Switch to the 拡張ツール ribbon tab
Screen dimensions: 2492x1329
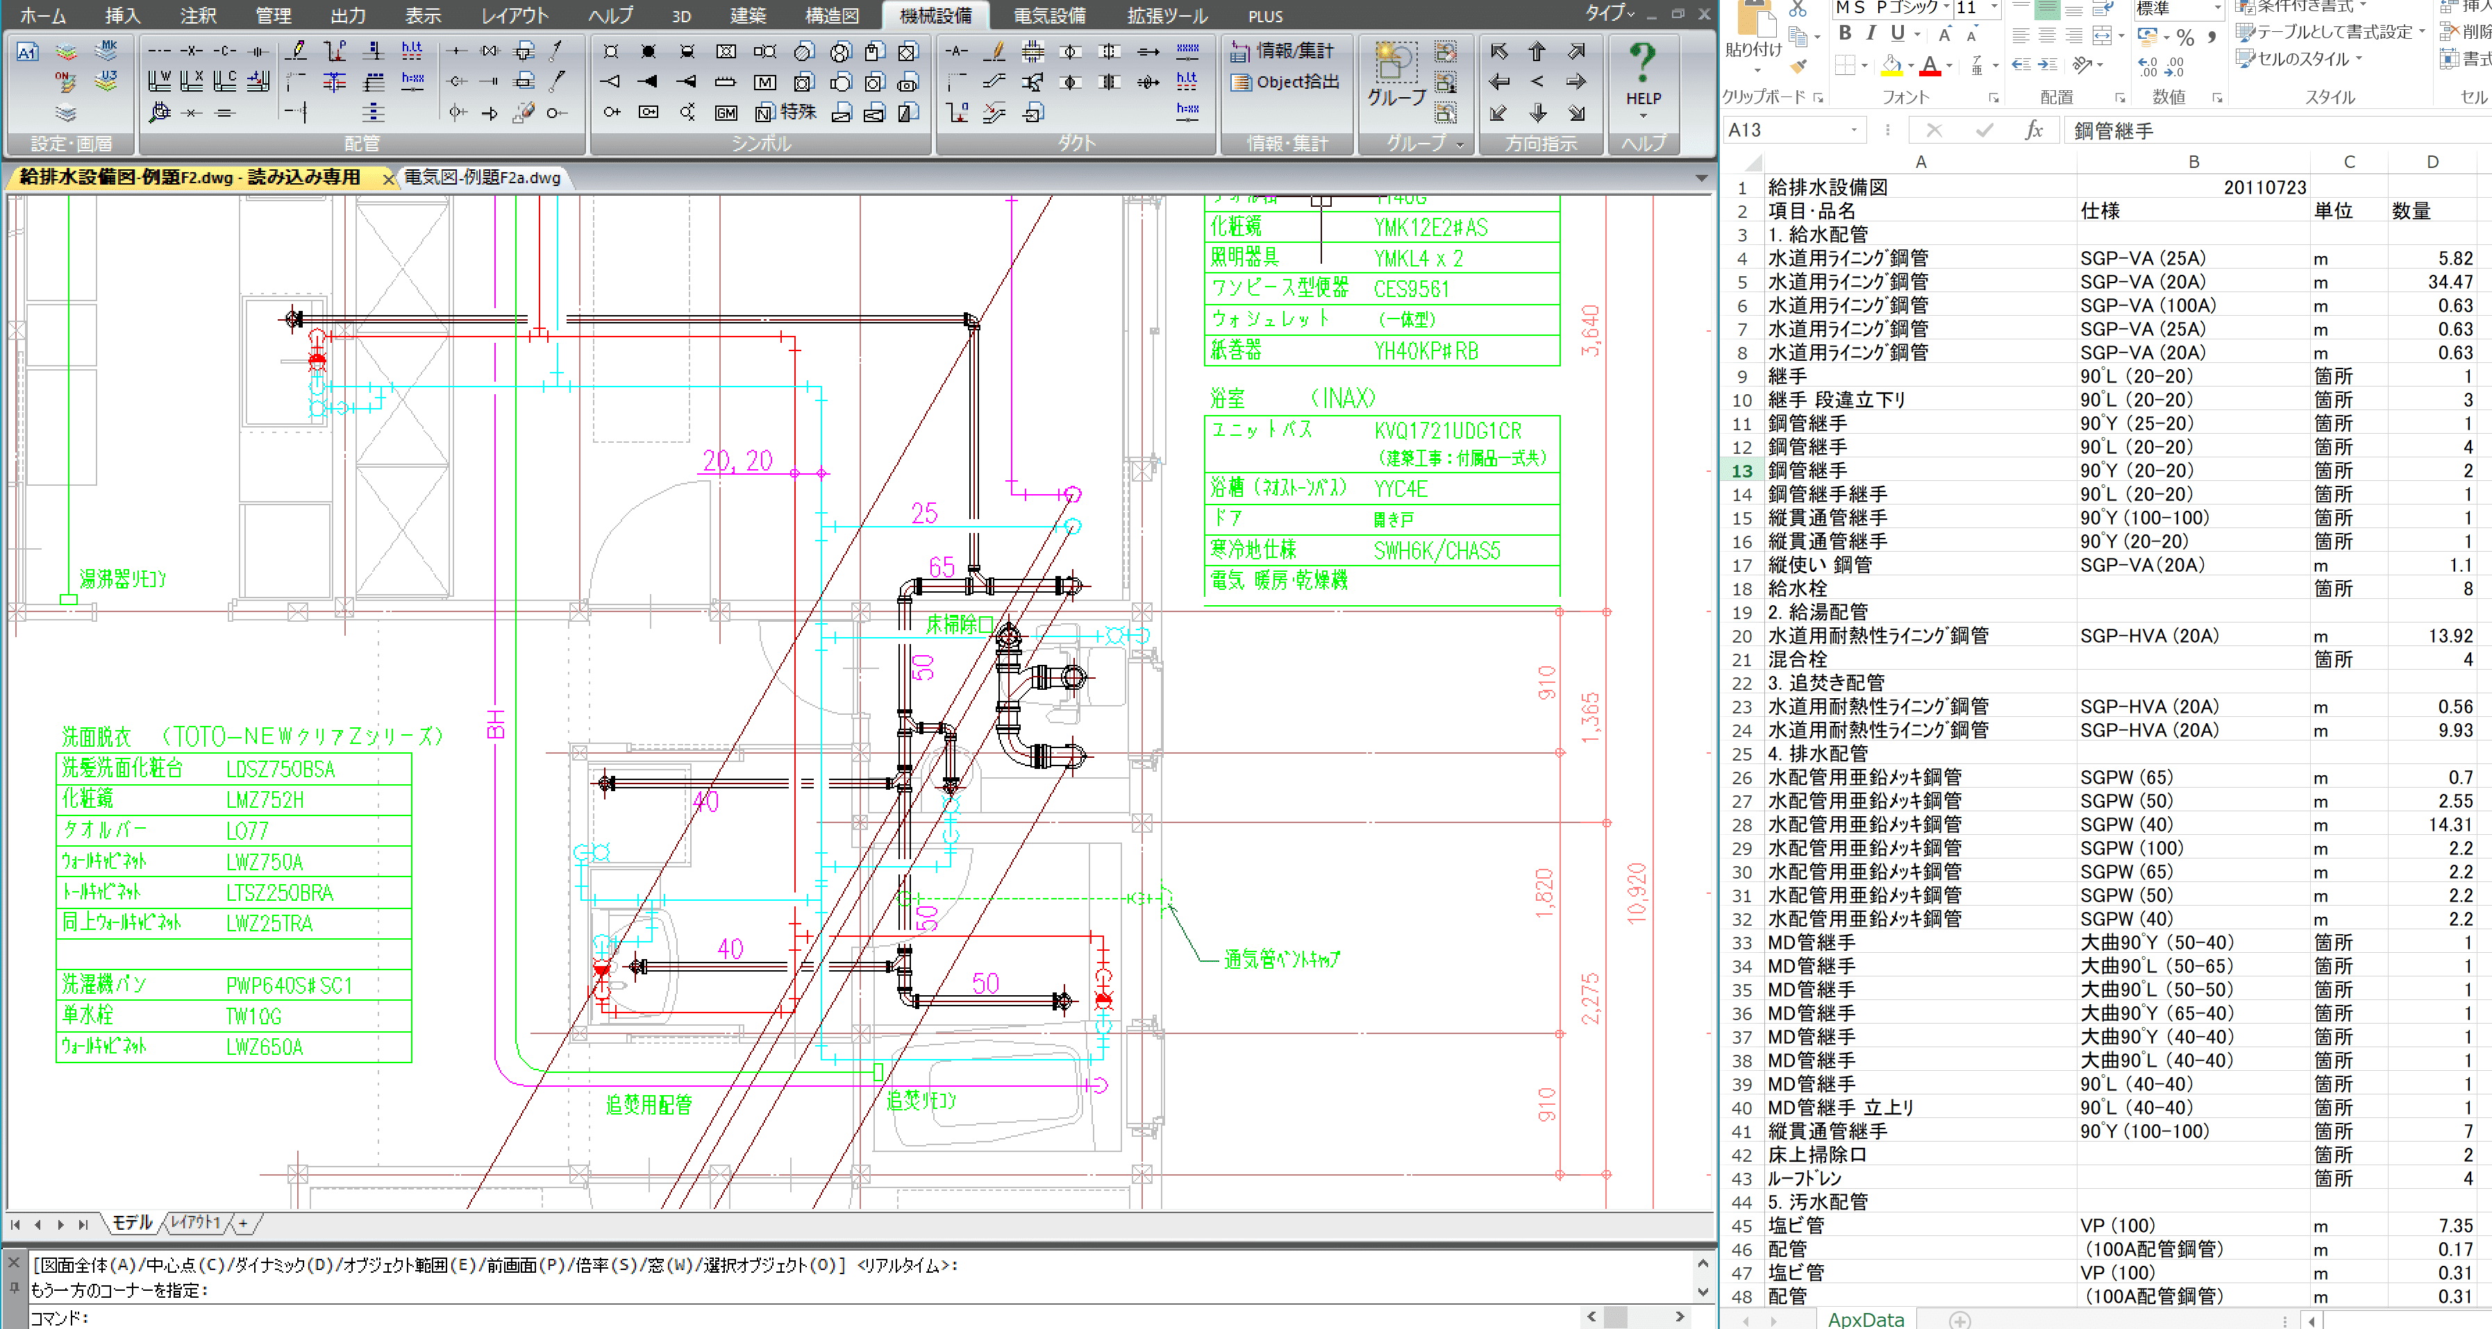[x=1168, y=15]
